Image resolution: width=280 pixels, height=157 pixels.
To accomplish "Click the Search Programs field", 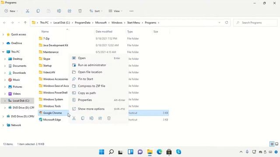I will [255, 23].
